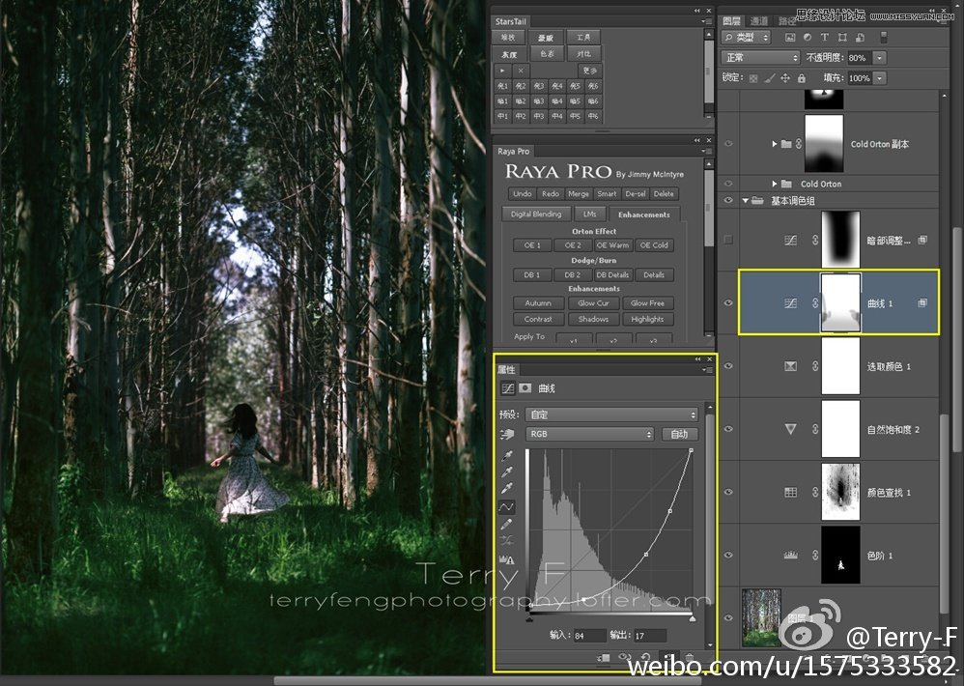This screenshot has height=686, width=964.
Task: Click lock all padlock icon
Action: (801, 78)
